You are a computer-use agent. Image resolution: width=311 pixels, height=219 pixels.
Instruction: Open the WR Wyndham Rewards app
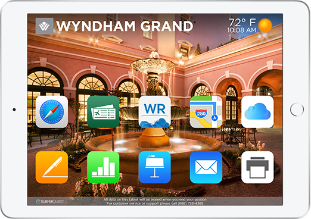154,112
